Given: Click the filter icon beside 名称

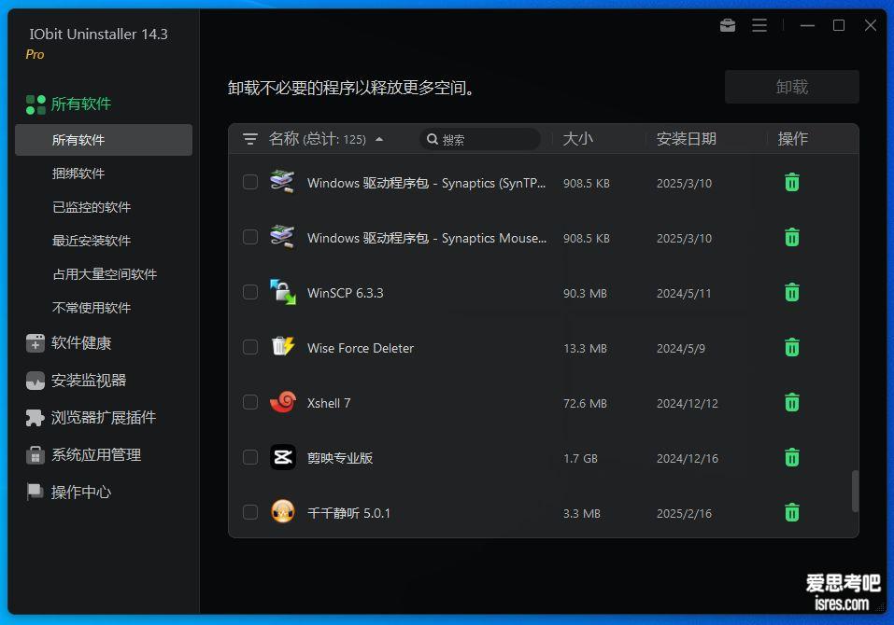Looking at the screenshot, I should click(x=249, y=139).
